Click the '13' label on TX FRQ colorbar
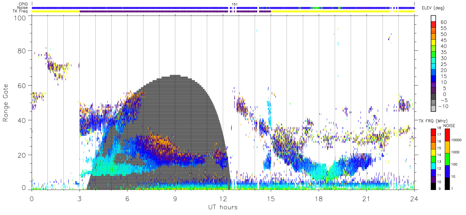The image size is (466, 215). [440, 162]
